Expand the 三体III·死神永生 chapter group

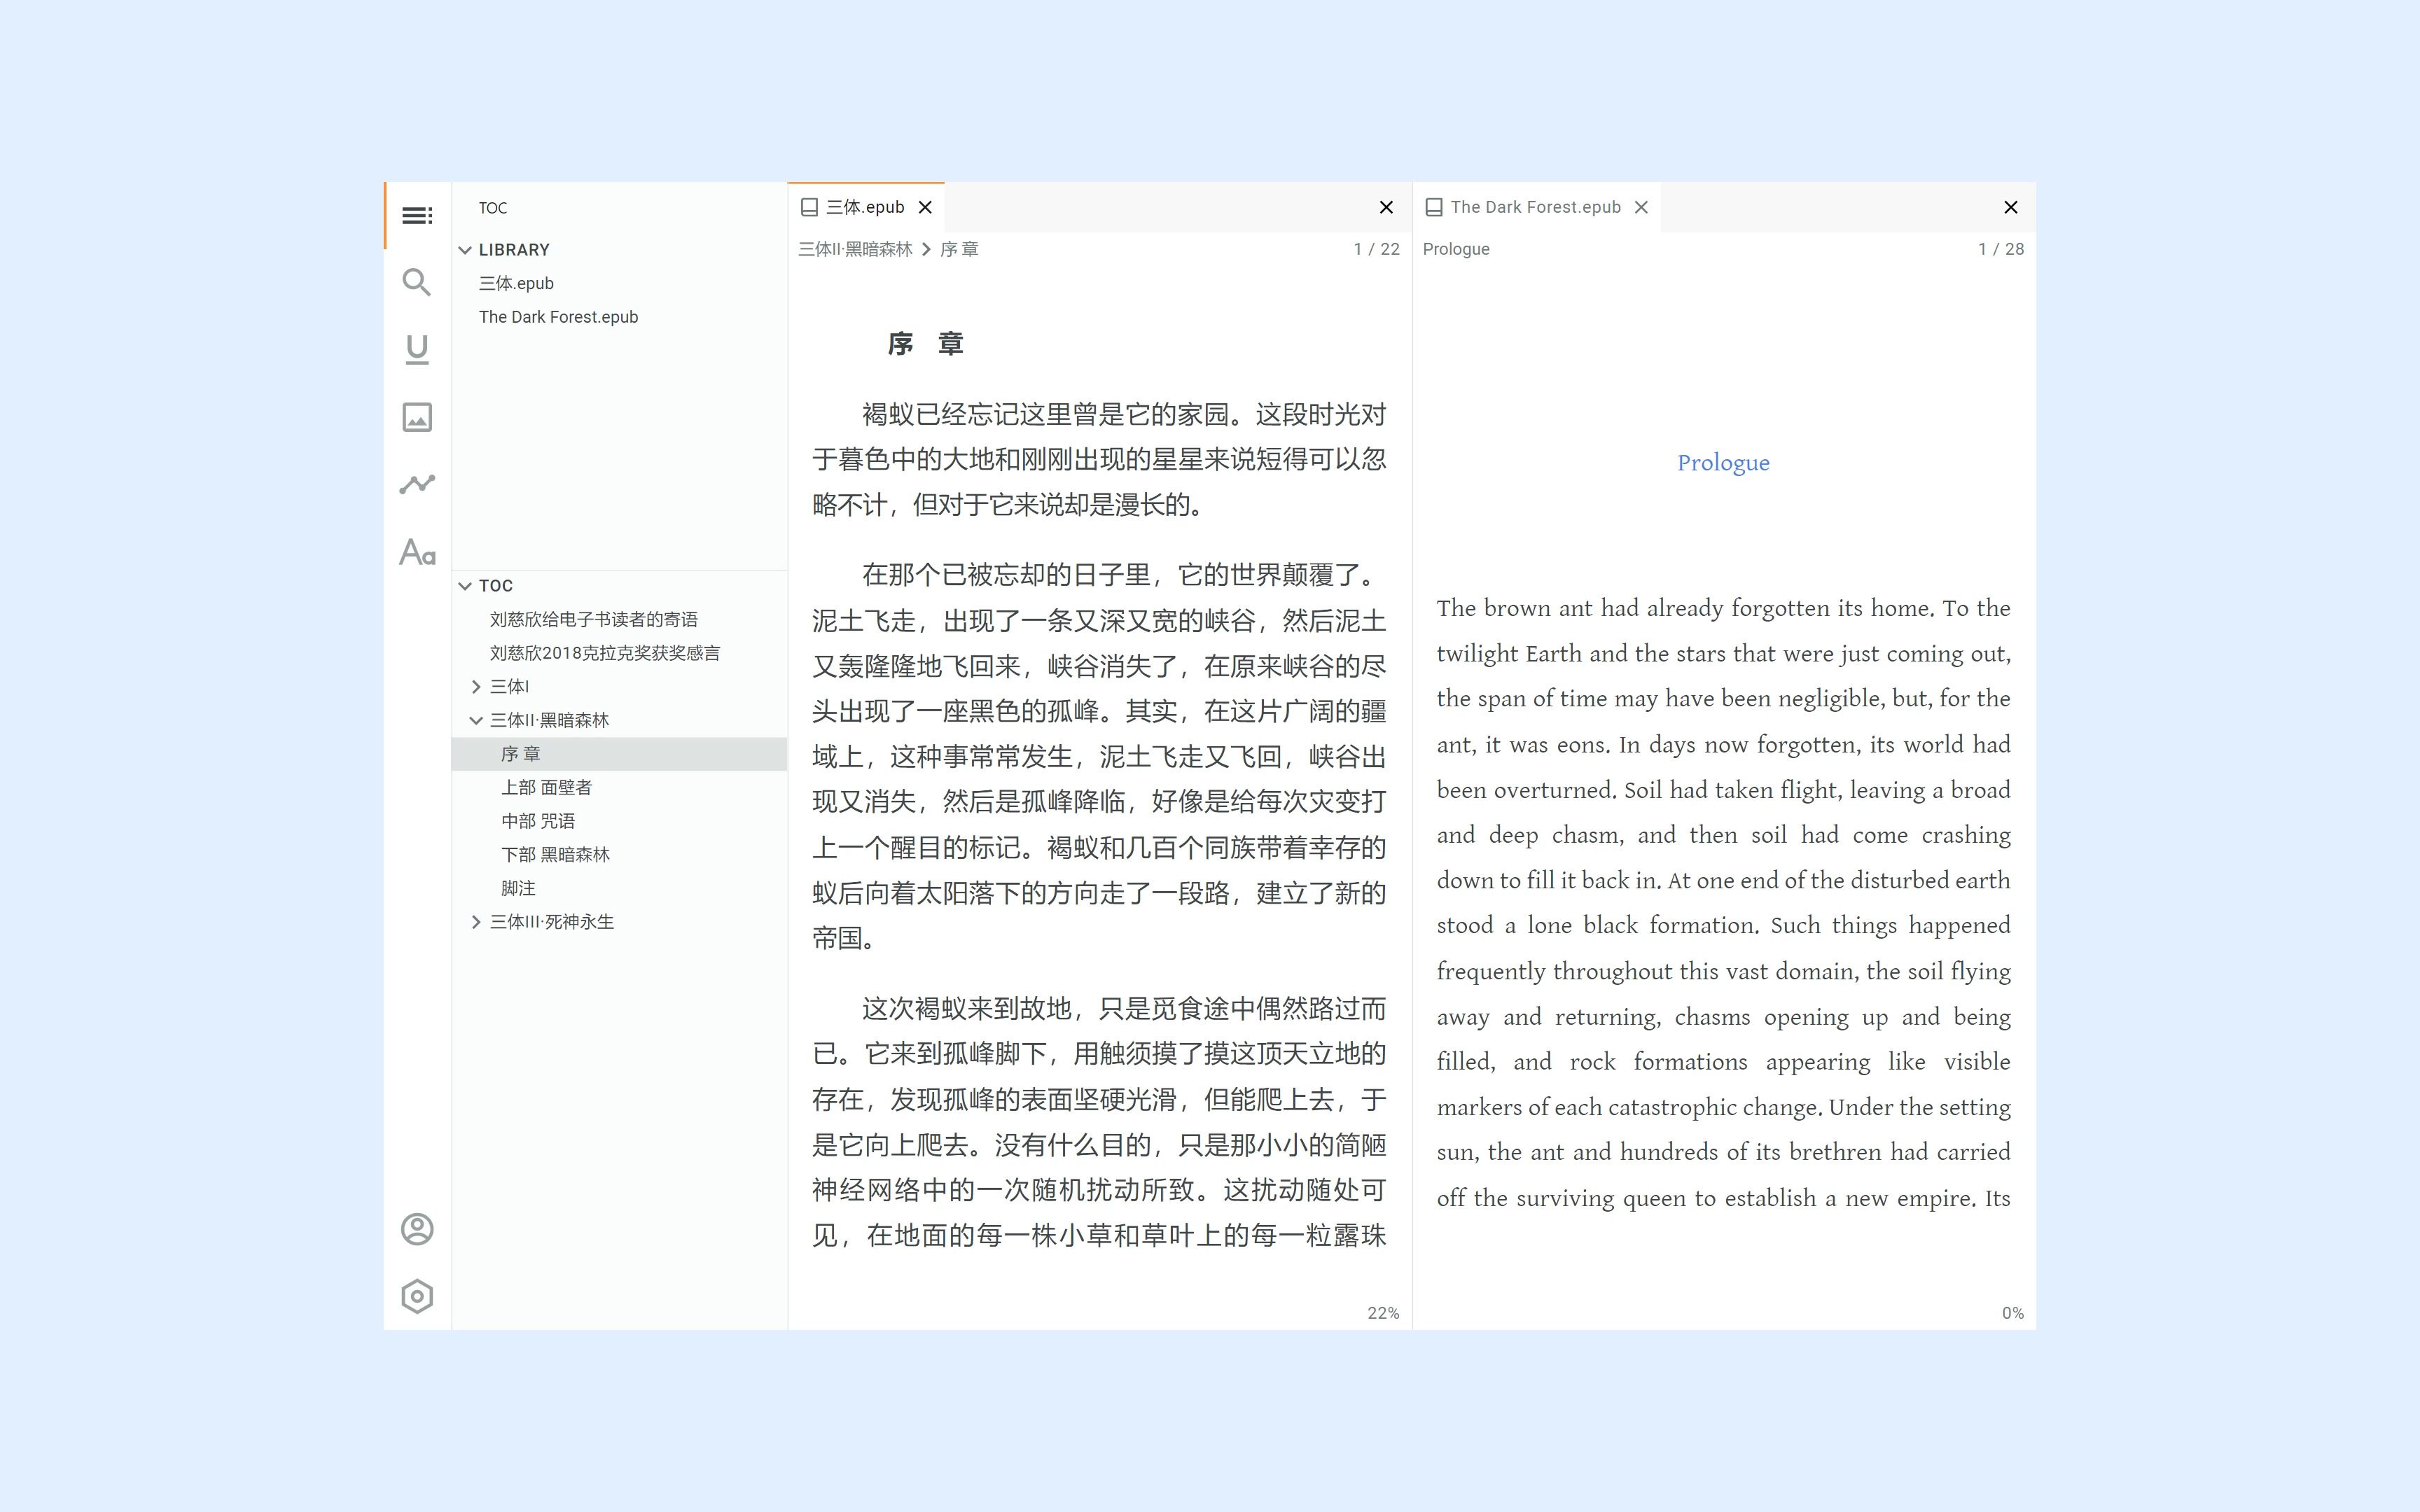[476, 921]
